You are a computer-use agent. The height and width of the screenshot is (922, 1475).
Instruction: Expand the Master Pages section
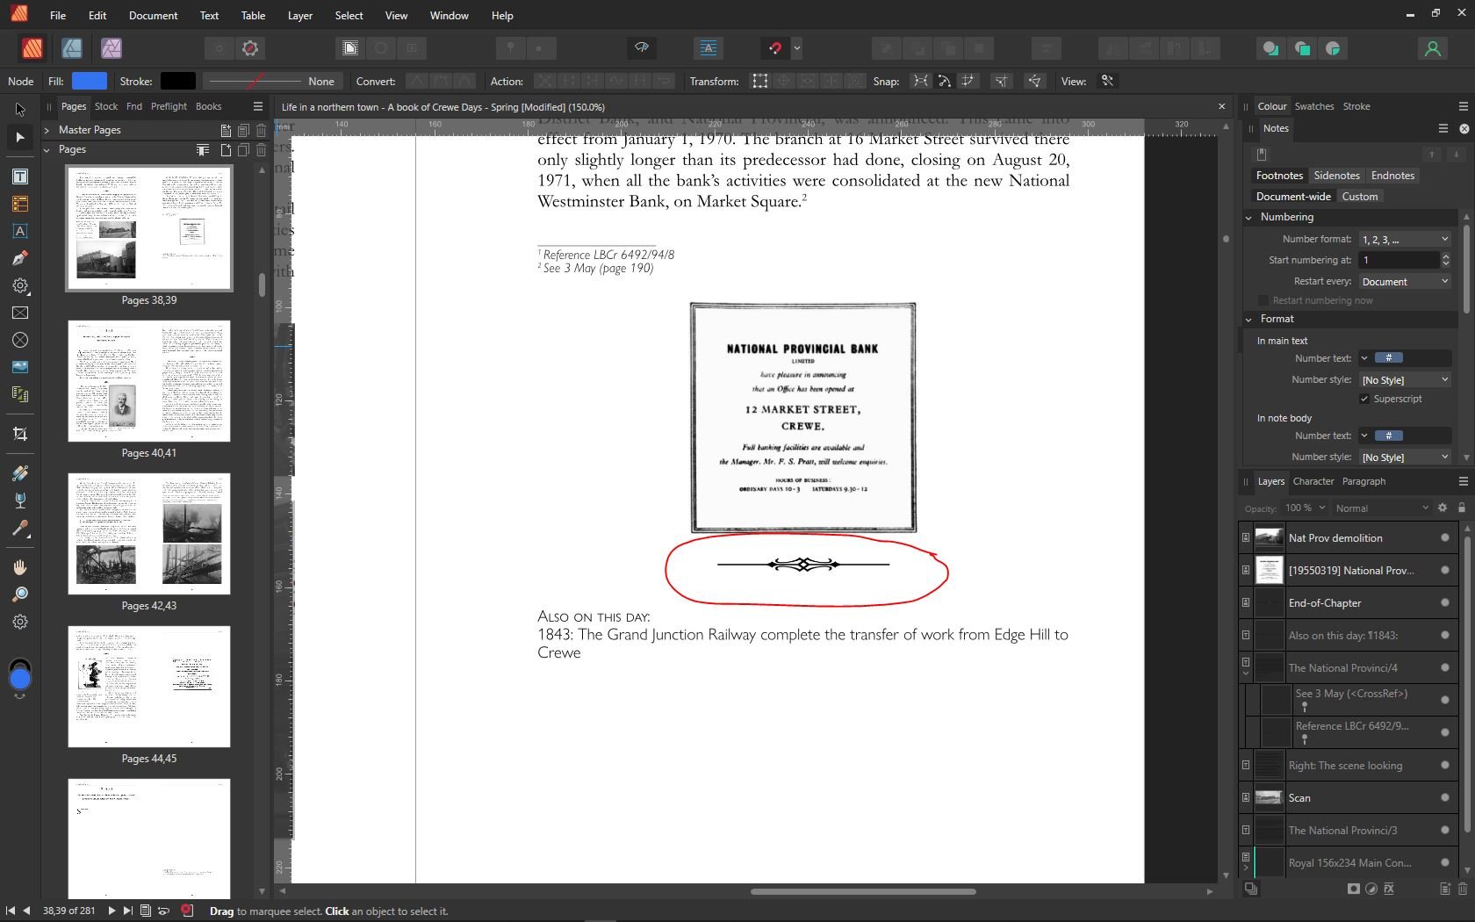pos(47,130)
